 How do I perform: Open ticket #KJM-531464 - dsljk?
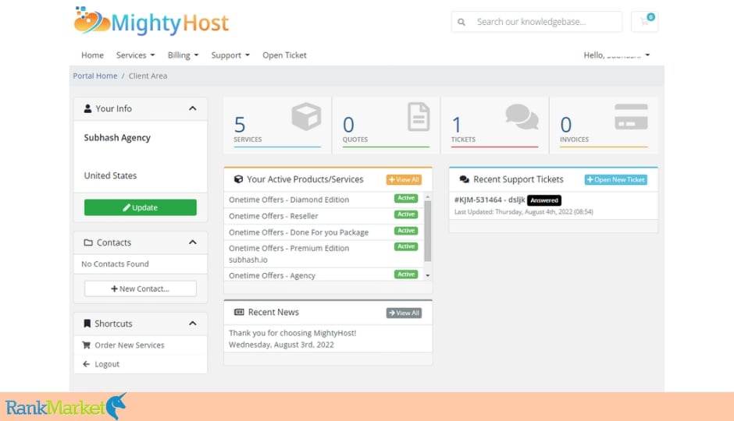click(490, 200)
